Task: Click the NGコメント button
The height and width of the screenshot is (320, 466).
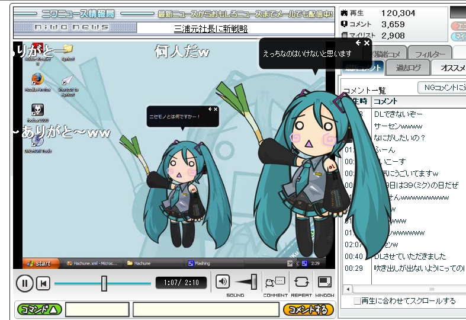Action: pyautogui.click(x=442, y=88)
